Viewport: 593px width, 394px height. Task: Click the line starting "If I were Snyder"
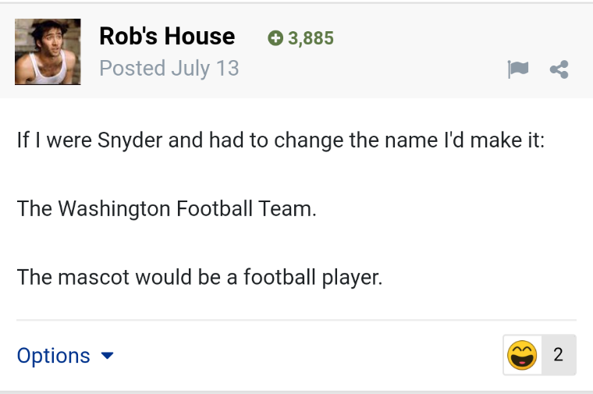[281, 140]
